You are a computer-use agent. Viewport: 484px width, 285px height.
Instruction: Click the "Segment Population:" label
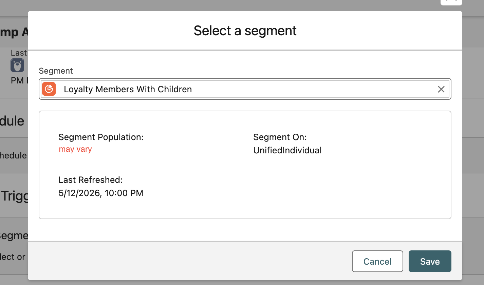point(101,137)
